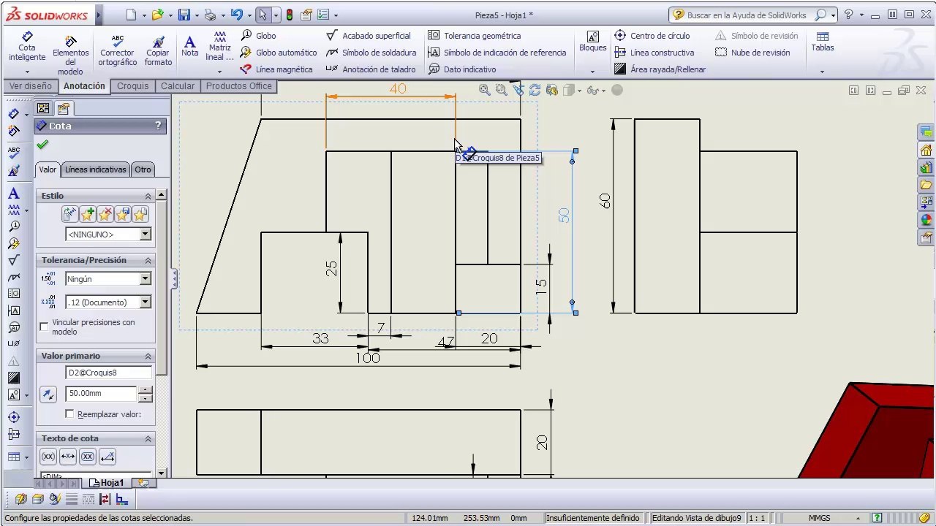Select the Otro tab in Cota panel

[x=143, y=169]
